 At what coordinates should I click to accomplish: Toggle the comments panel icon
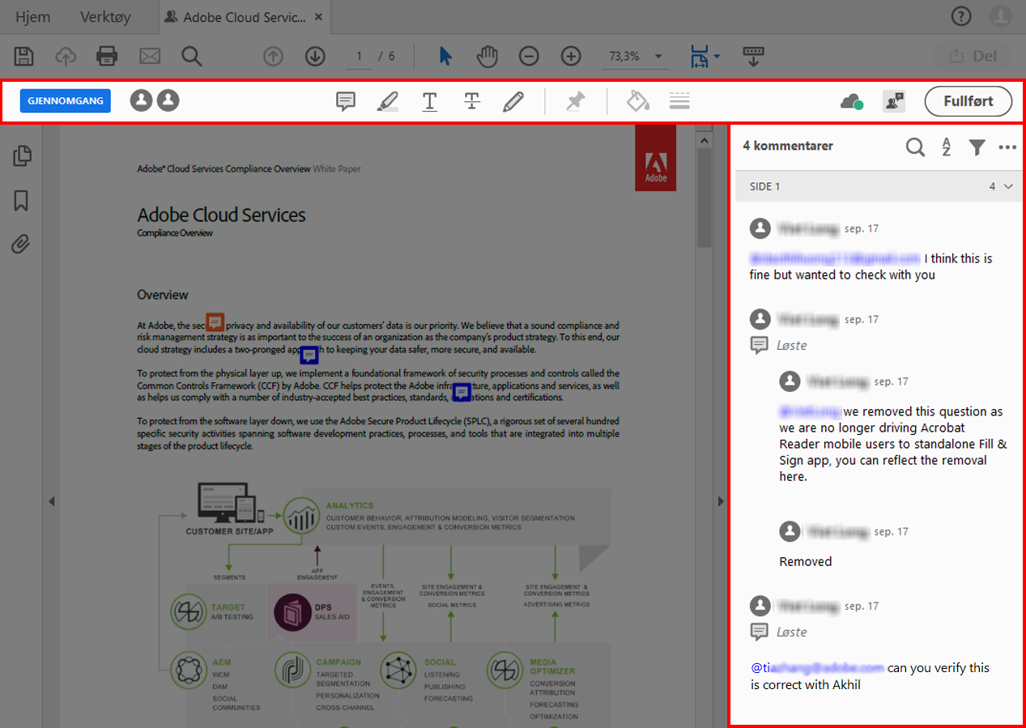pos(894,101)
